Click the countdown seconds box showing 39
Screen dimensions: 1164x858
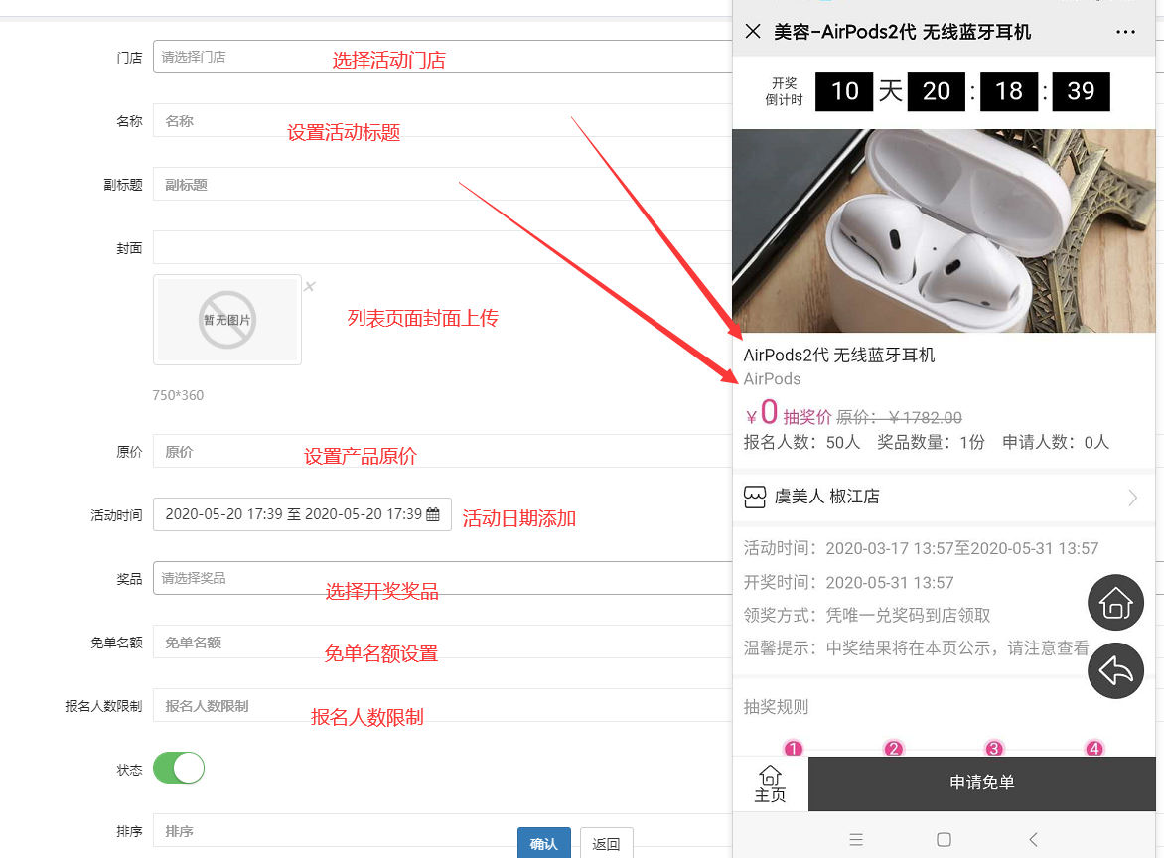coord(1081,91)
